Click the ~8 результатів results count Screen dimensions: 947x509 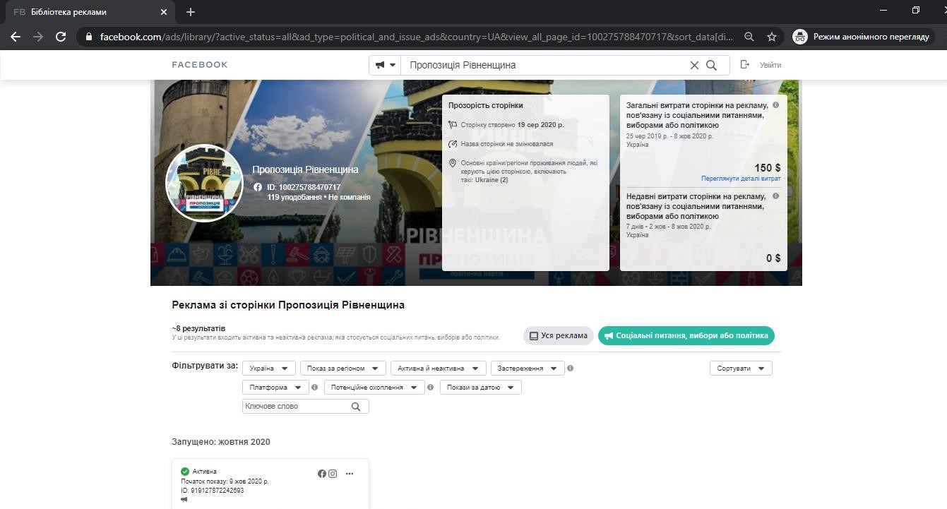point(198,329)
